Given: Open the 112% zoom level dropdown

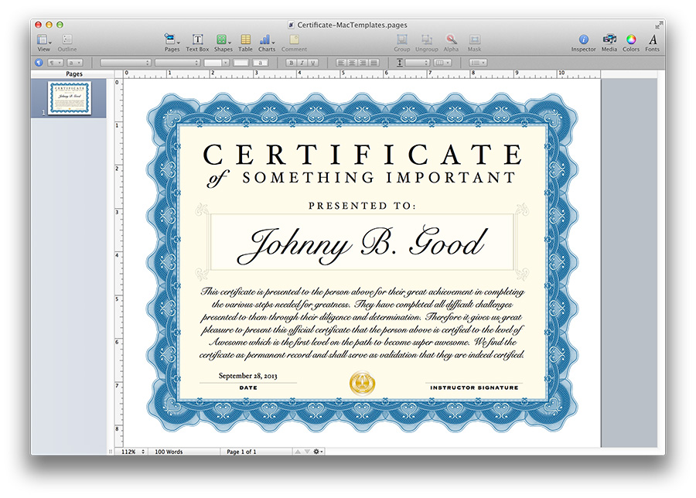Looking at the screenshot, I should pos(133,452).
